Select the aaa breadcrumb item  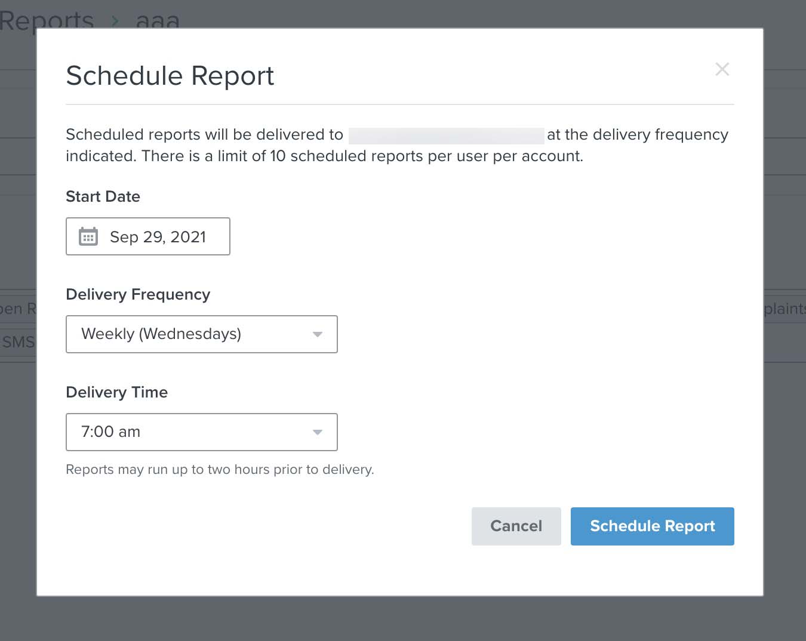pyautogui.click(x=157, y=20)
